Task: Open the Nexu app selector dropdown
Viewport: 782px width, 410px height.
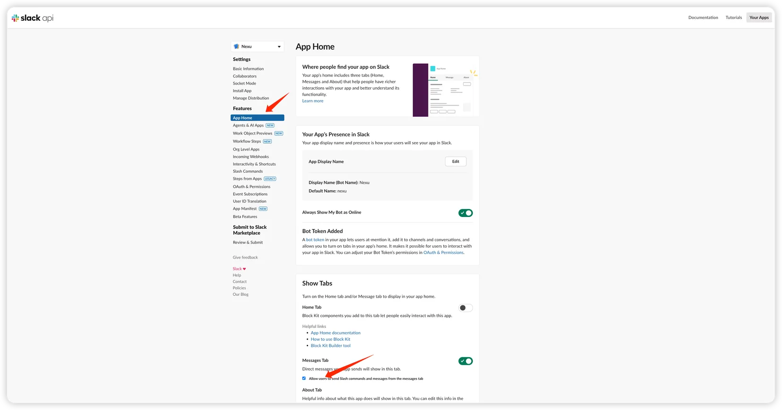Action: tap(258, 46)
